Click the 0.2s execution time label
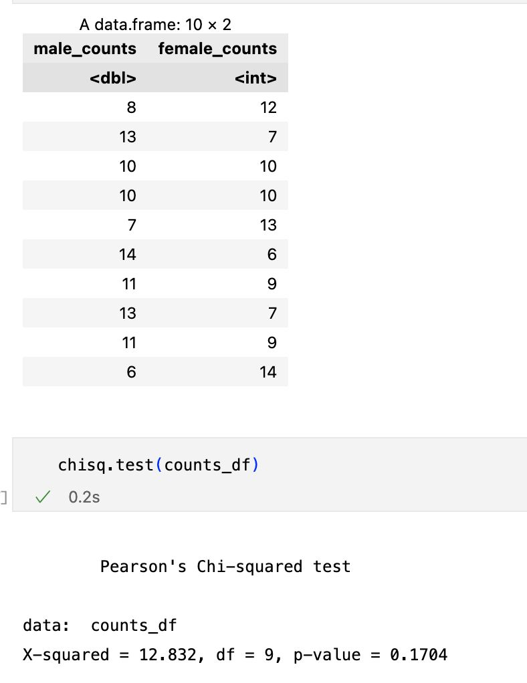 tap(84, 497)
